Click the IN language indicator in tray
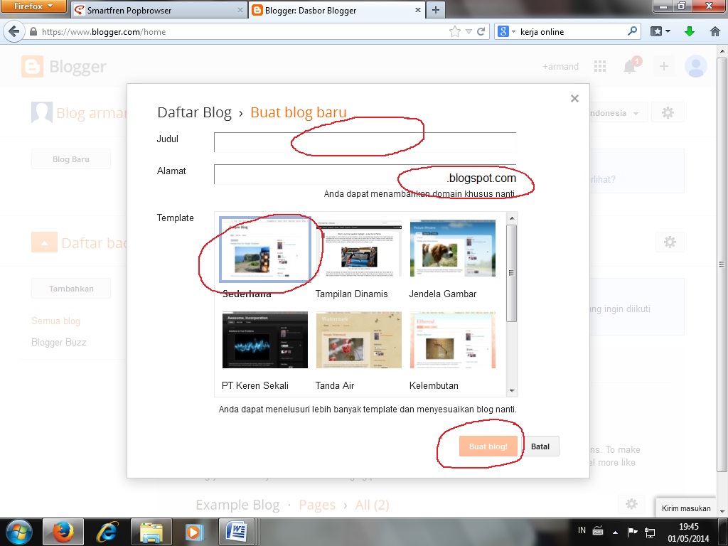The width and height of the screenshot is (728, 546). pos(582,530)
